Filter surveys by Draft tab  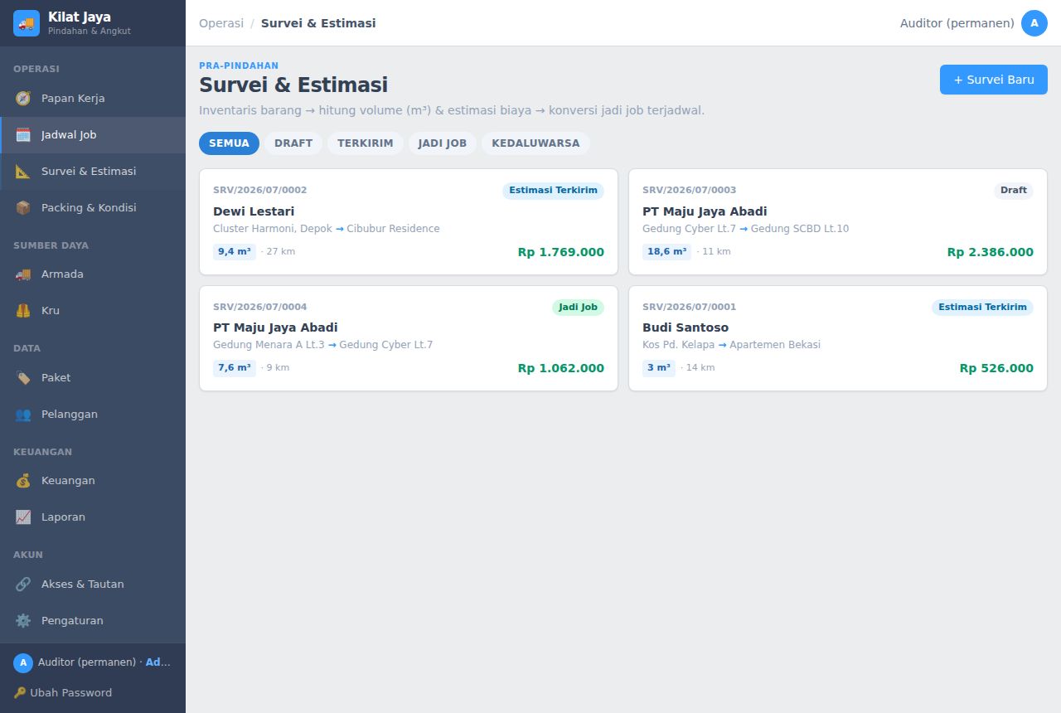pyautogui.click(x=293, y=143)
